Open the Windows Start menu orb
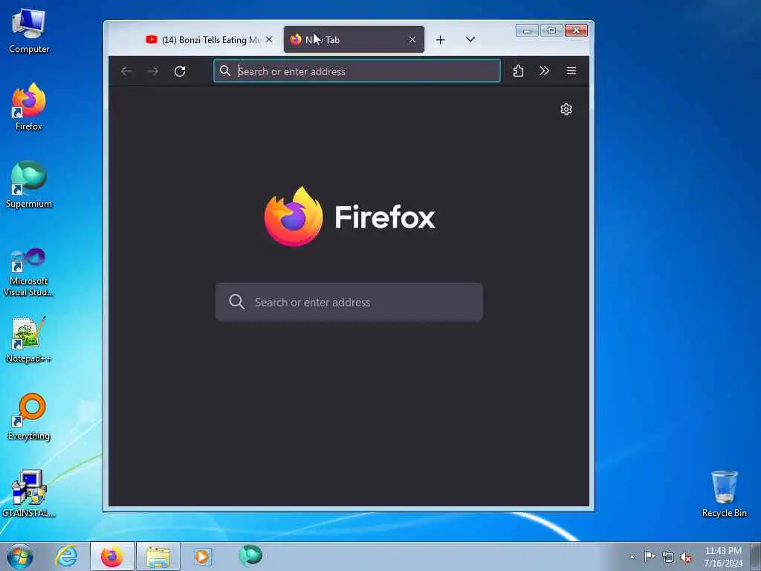The width and height of the screenshot is (761, 571). click(20, 556)
